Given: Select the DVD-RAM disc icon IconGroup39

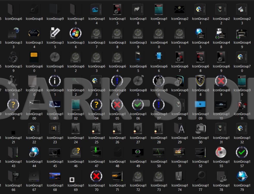Looking at the screenshot, I should coord(138,33).
